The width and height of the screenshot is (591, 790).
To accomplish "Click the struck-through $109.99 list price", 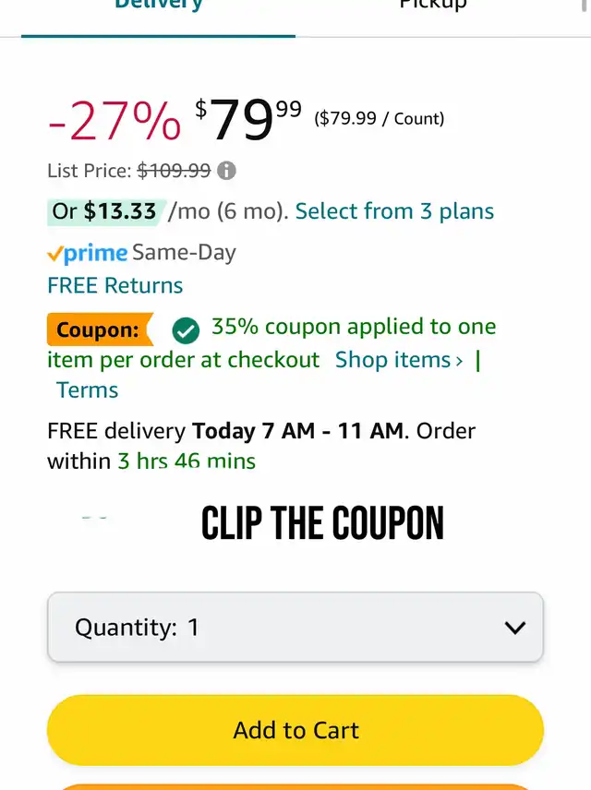I will (174, 171).
